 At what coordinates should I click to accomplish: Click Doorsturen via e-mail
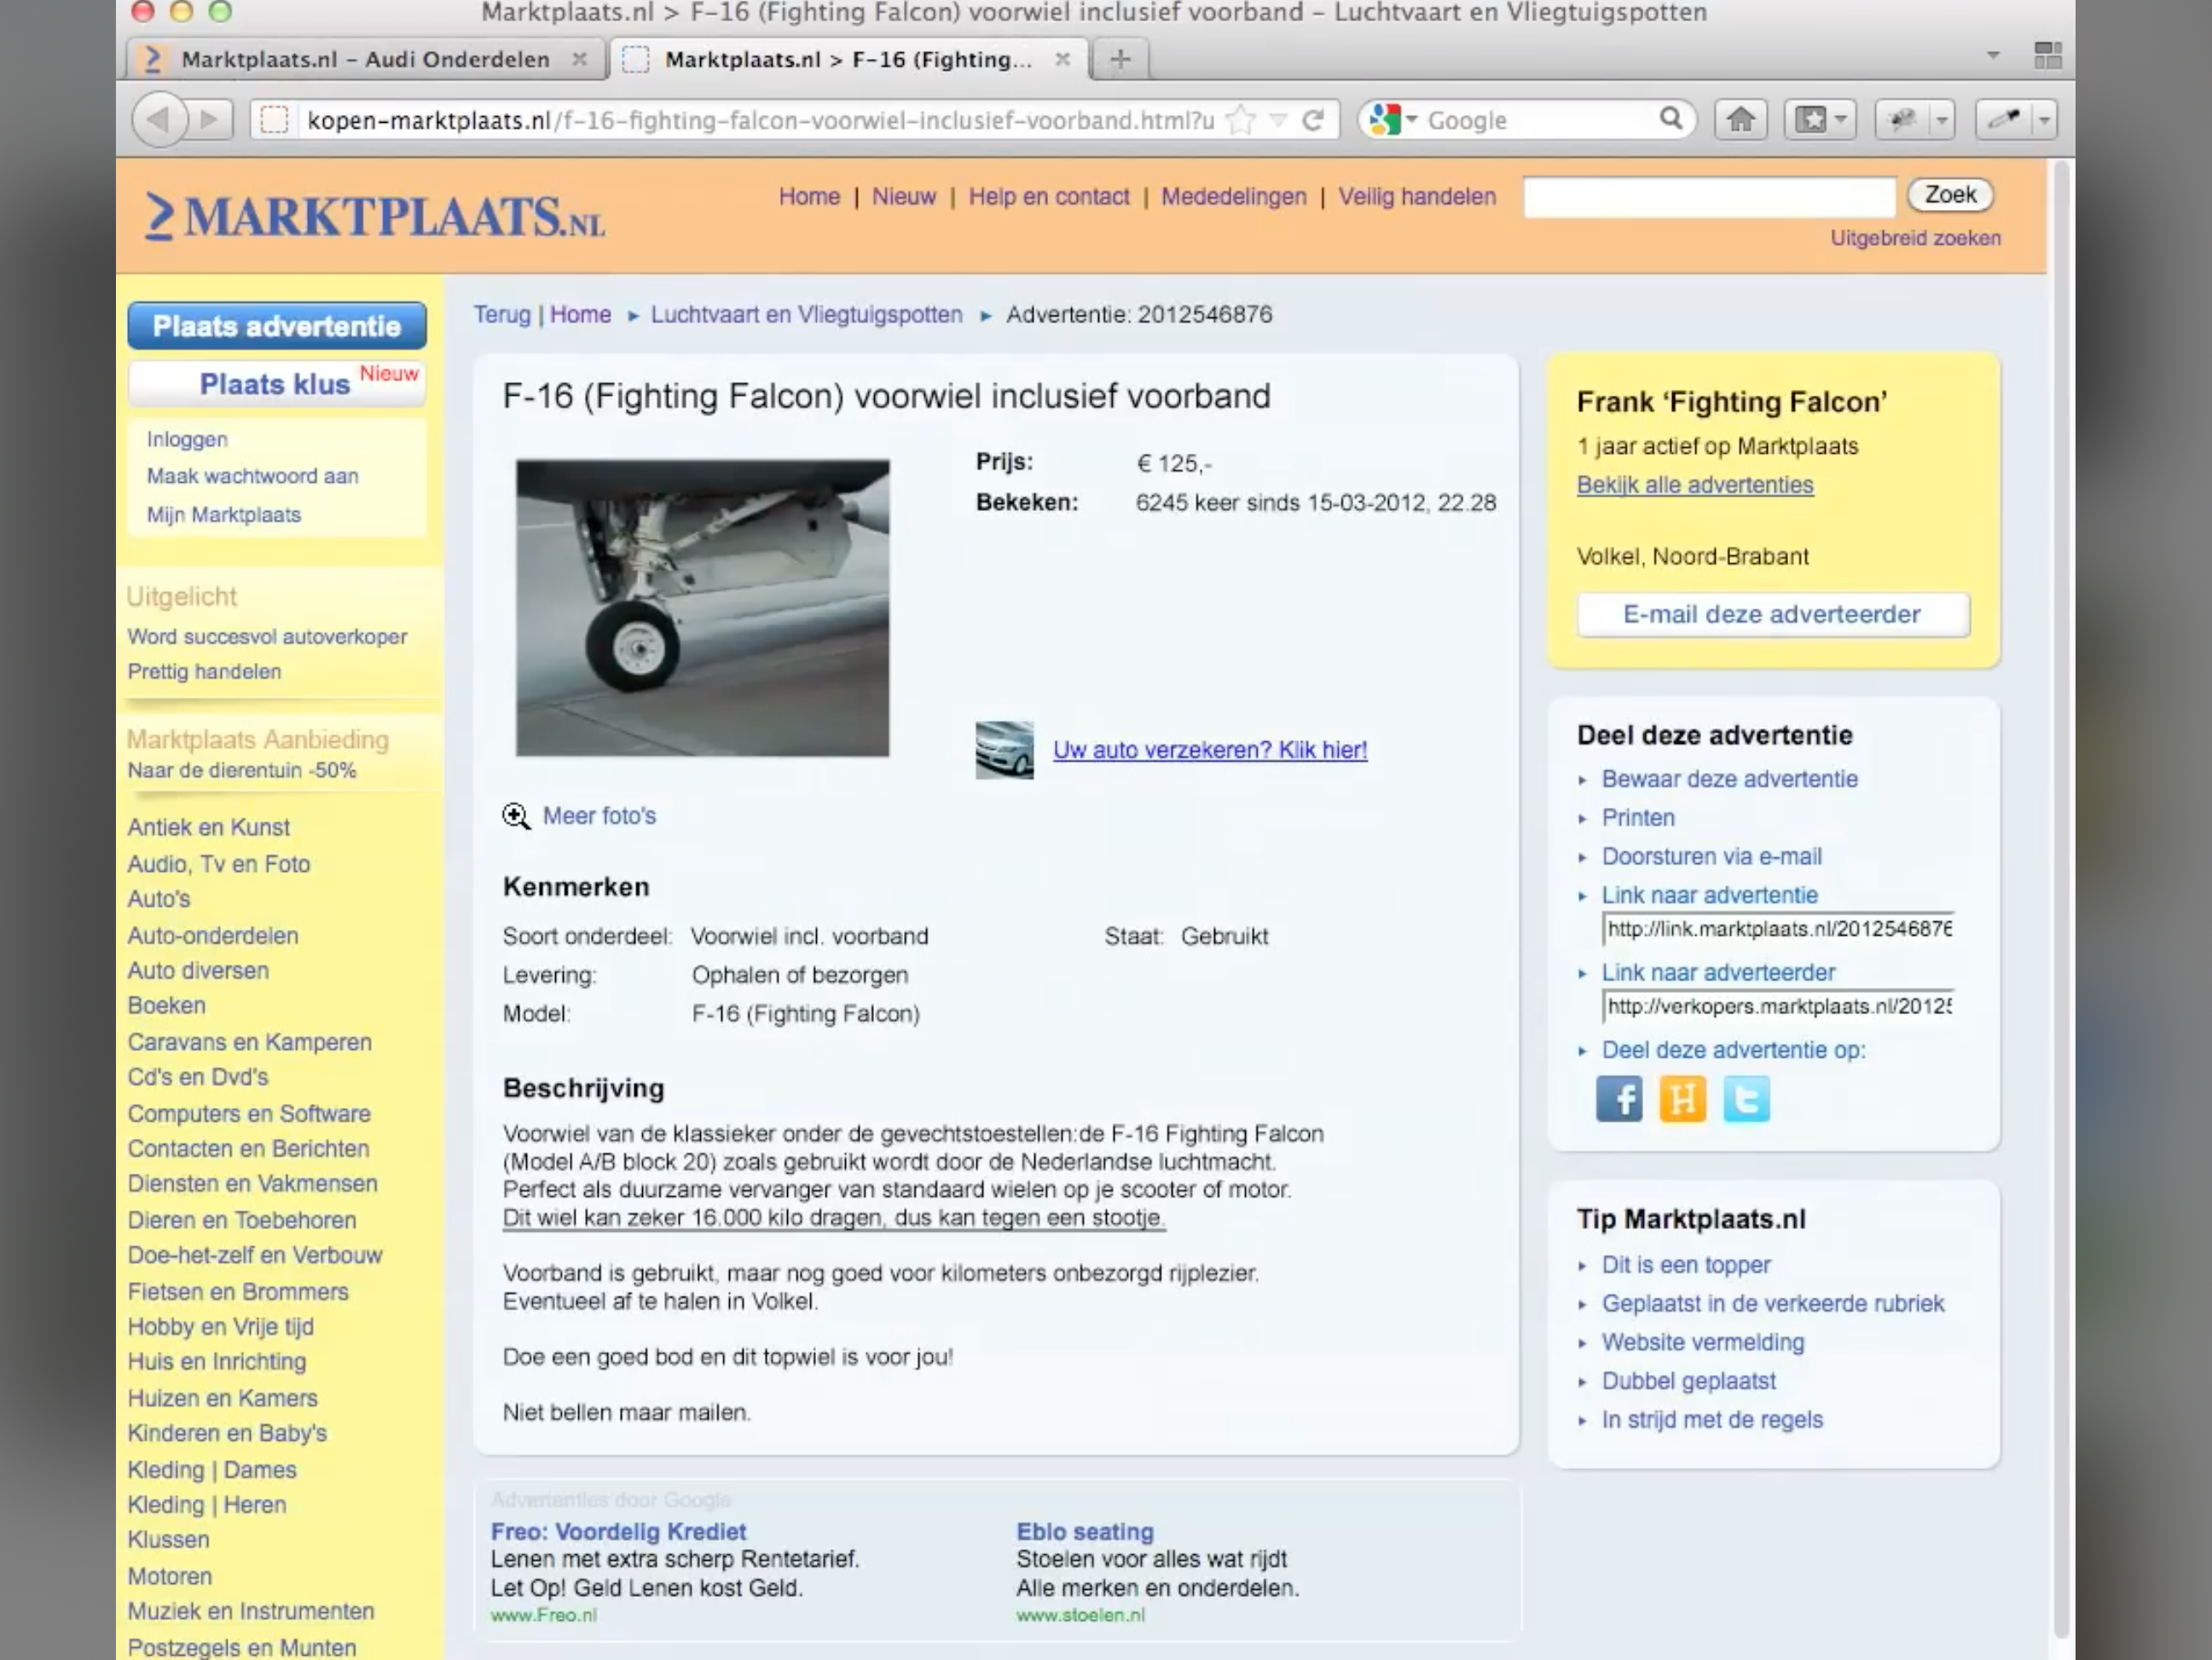1711,856
